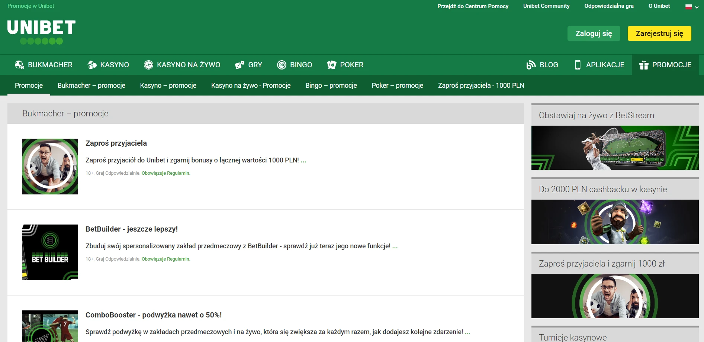Viewport: 704px width, 342px height.
Task: Click the Poker cards icon
Action: [x=332, y=65]
